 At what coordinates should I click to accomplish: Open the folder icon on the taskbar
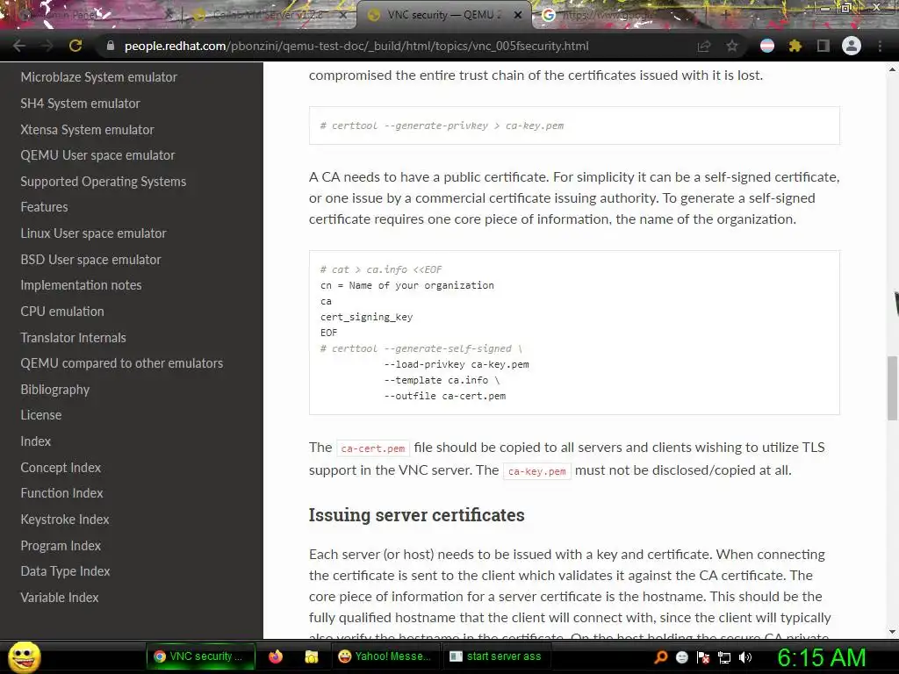coord(312,656)
